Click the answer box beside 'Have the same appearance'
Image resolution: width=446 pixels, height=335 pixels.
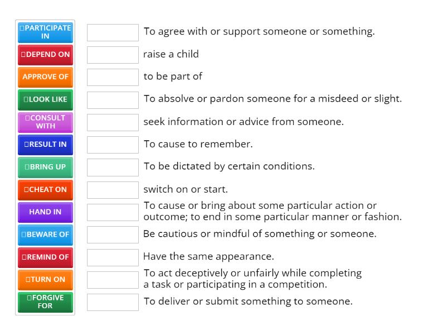click(x=113, y=256)
